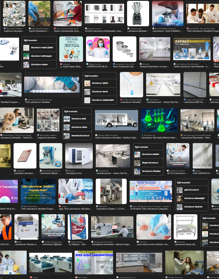The height and width of the screenshot is (279, 219).
Task: Open the wide blue glove pipetting banner image
Action: (52, 85)
